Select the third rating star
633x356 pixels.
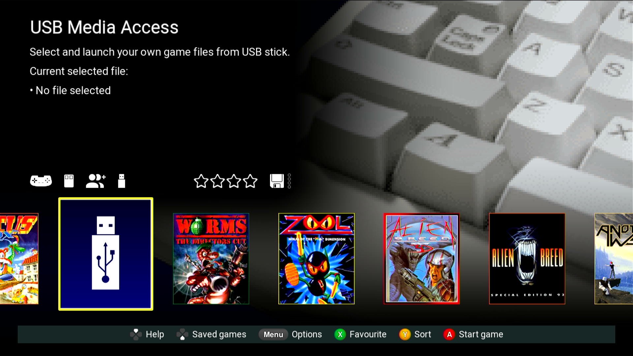point(234,181)
